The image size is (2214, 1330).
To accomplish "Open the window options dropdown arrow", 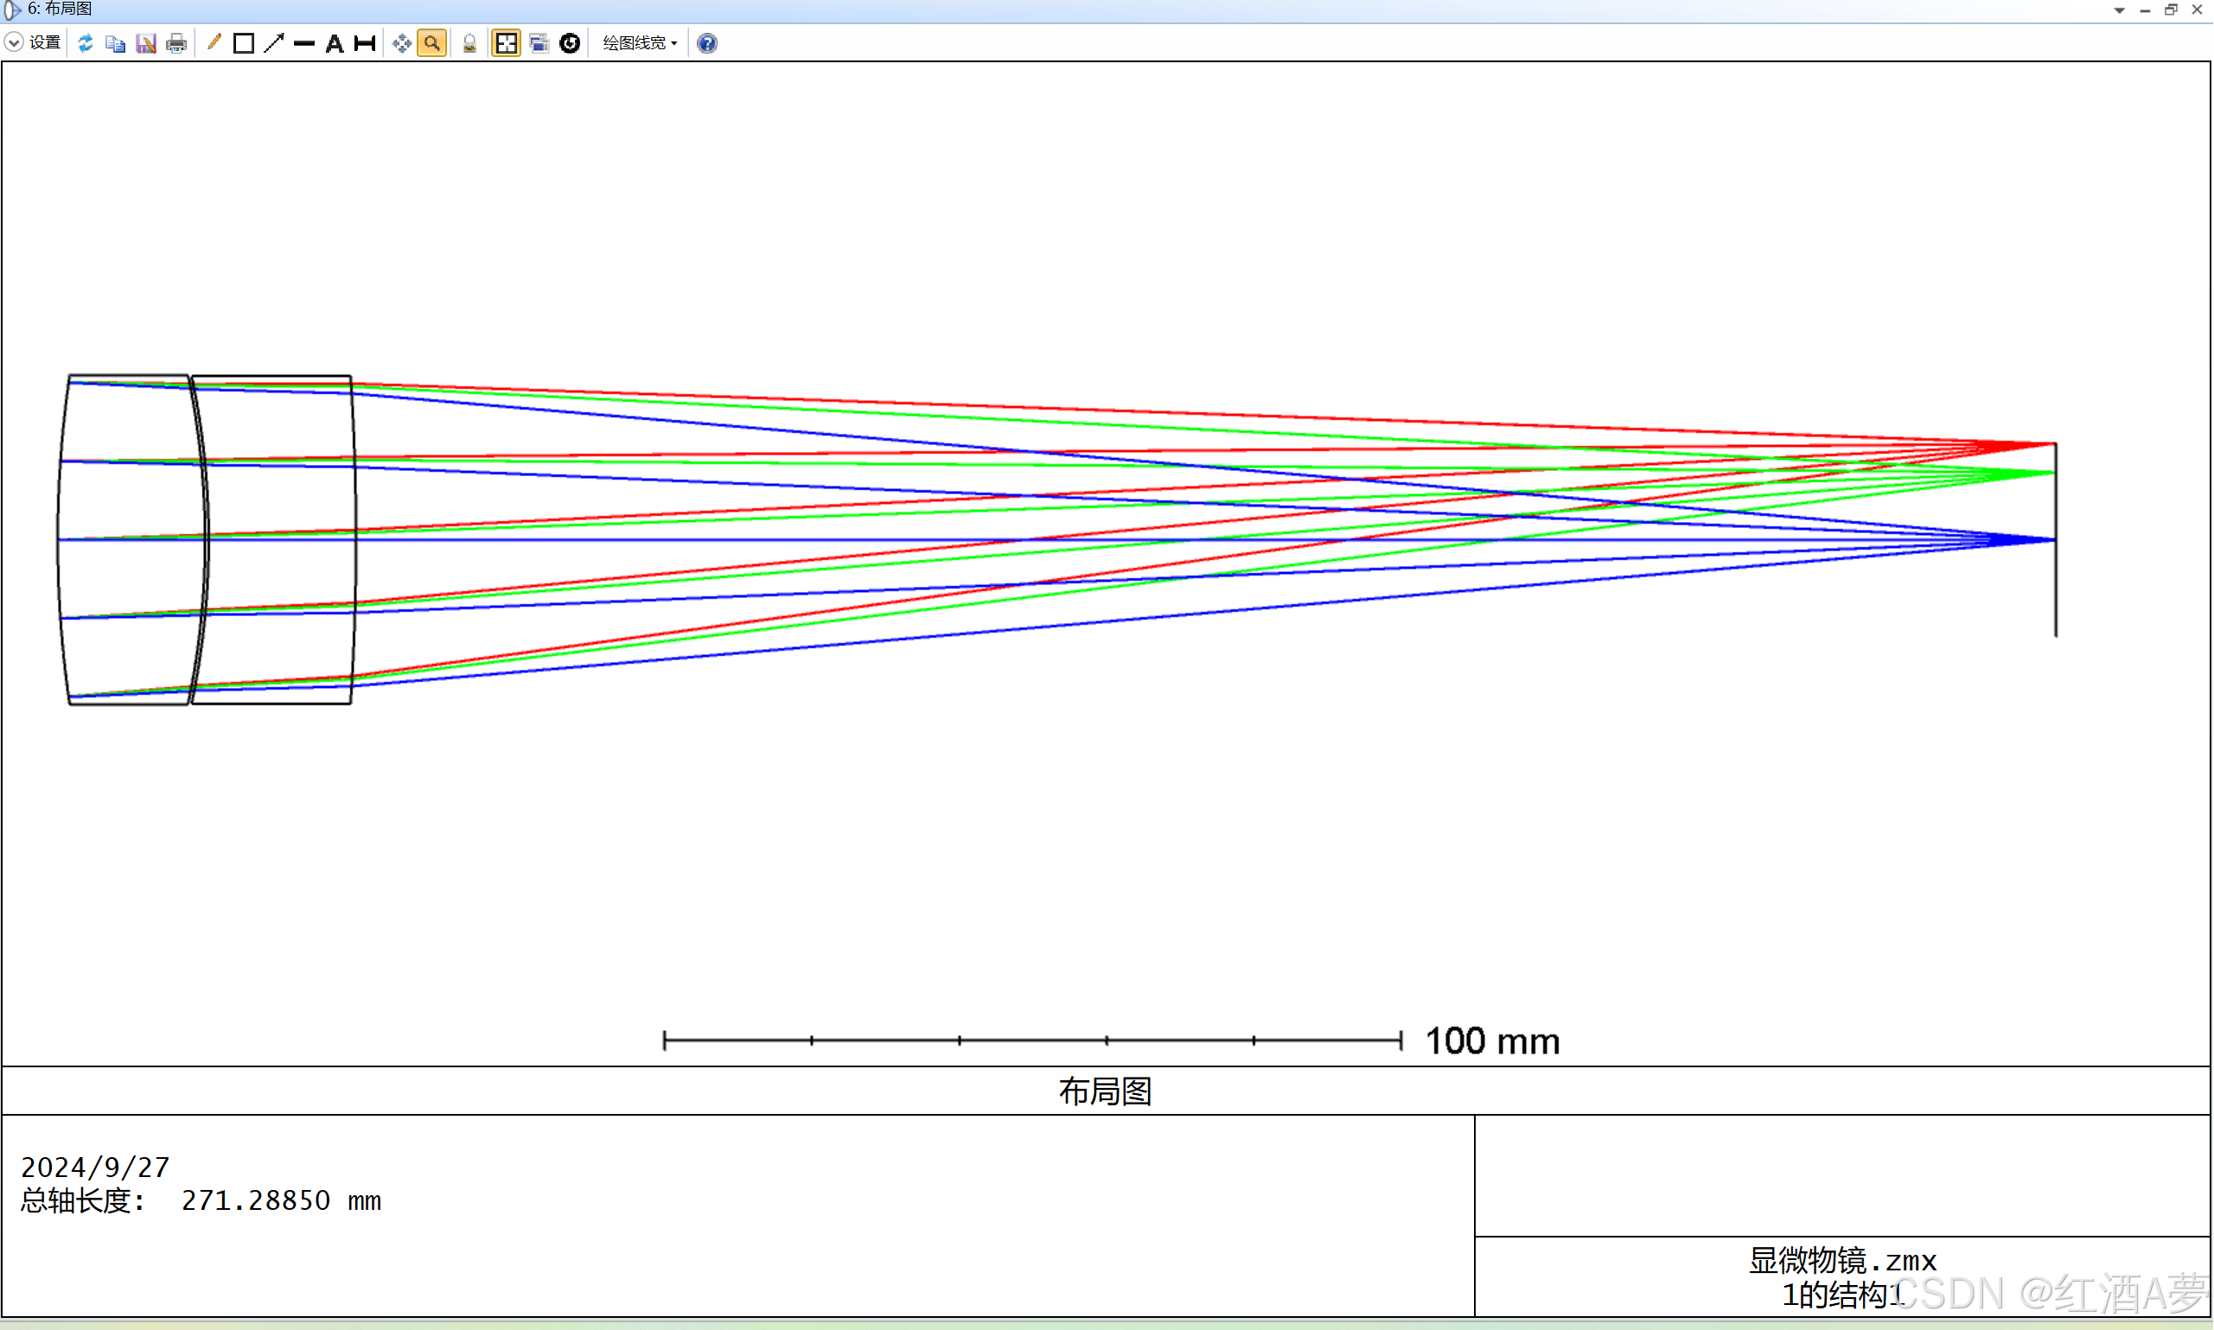I will click(2119, 10).
